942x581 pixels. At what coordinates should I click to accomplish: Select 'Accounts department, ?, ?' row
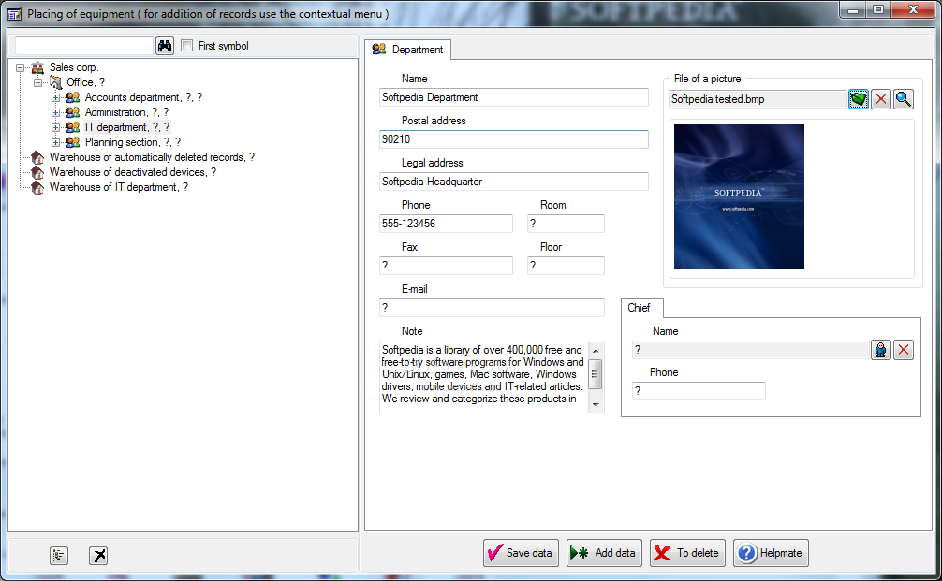tap(143, 97)
